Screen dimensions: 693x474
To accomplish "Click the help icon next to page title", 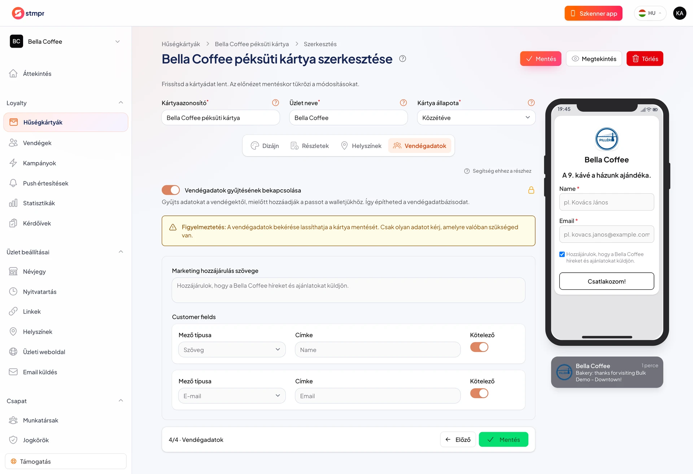I will click(x=403, y=58).
